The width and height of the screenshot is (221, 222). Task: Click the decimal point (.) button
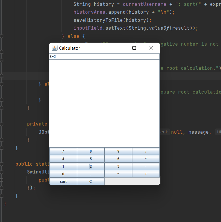pos(91,174)
